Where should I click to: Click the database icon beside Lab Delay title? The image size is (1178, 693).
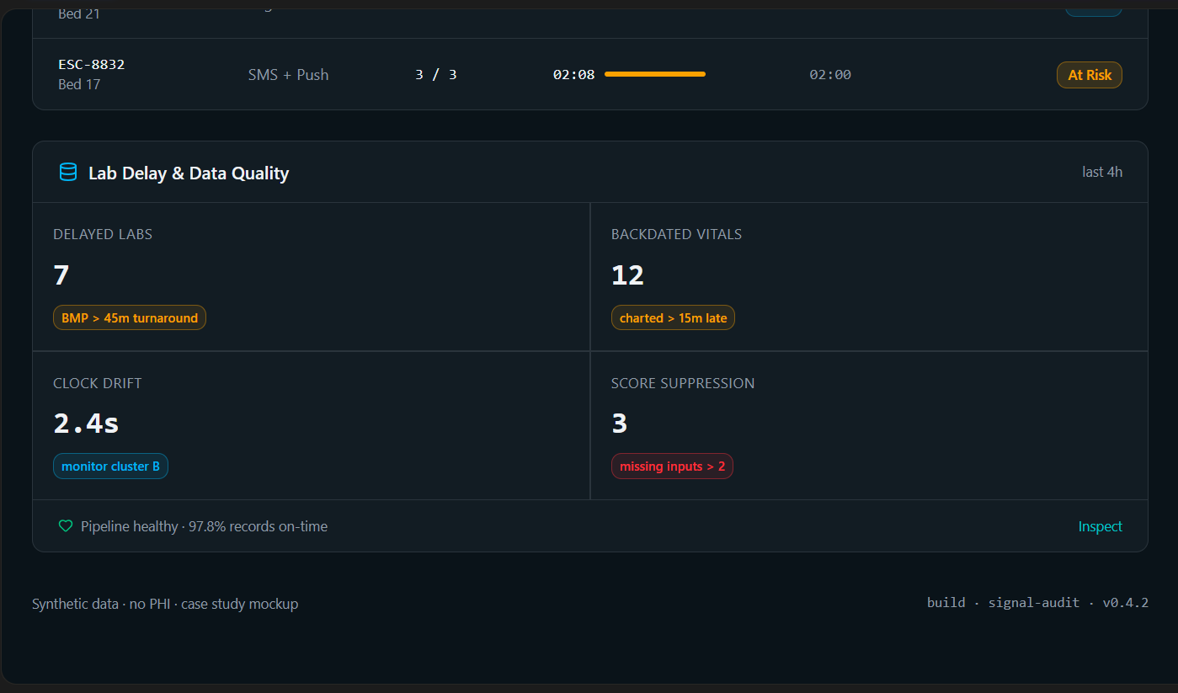click(68, 173)
